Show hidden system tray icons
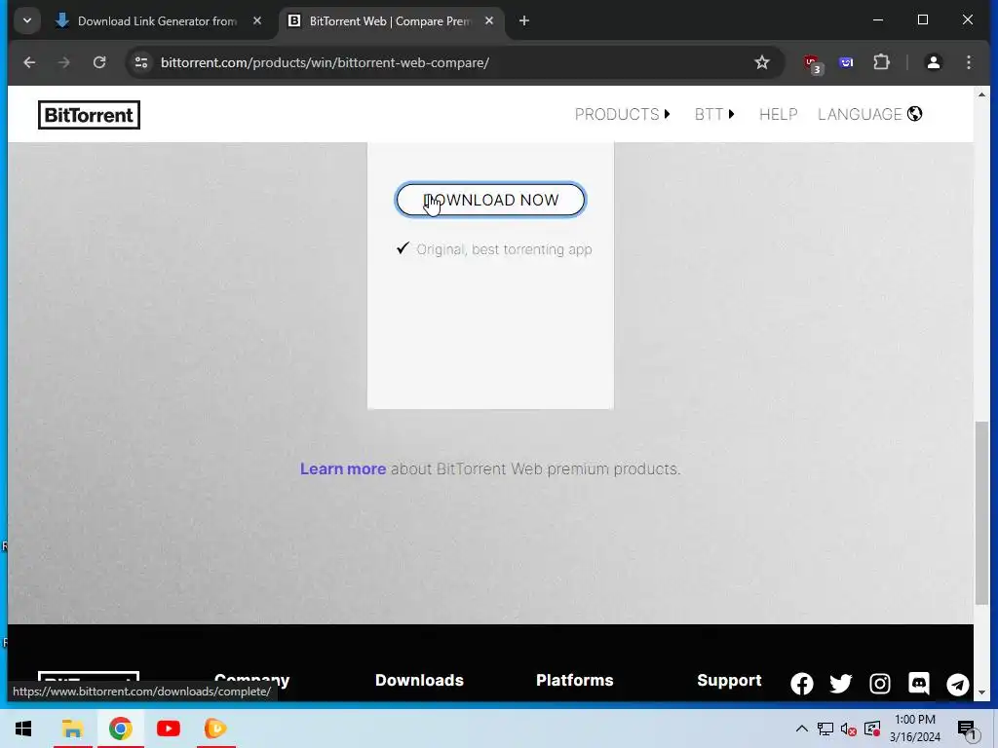This screenshot has height=748, width=998. pyautogui.click(x=802, y=729)
